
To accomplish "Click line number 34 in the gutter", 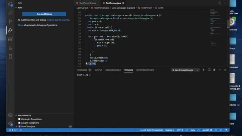I will pos(79,37).
